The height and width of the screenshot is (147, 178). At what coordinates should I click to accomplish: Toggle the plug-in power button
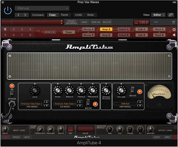tap(8, 10)
